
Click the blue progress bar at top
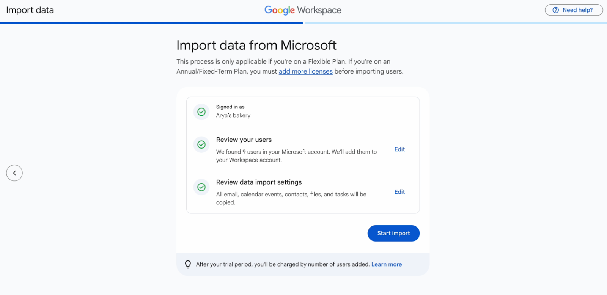coord(151,23)
